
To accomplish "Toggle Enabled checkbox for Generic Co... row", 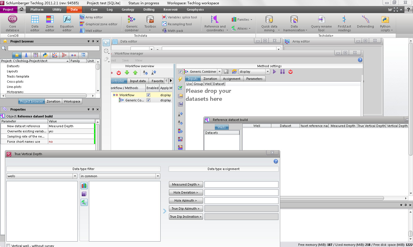I will point(148,100).
